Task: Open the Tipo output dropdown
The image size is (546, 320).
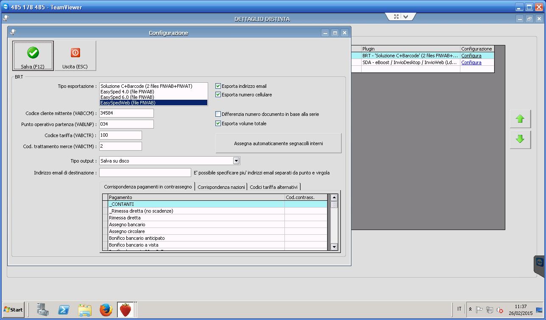Action: 237,161
